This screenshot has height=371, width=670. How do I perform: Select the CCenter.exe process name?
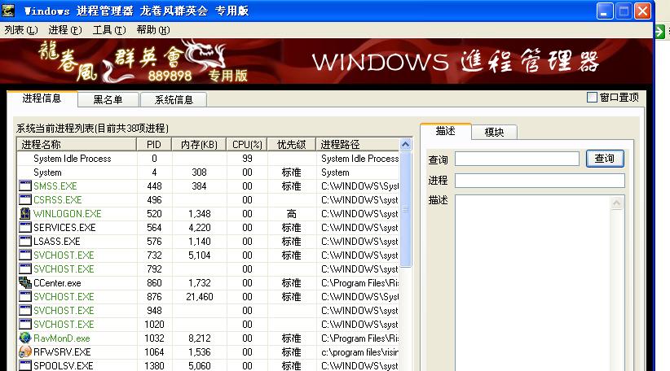[57, 283]
